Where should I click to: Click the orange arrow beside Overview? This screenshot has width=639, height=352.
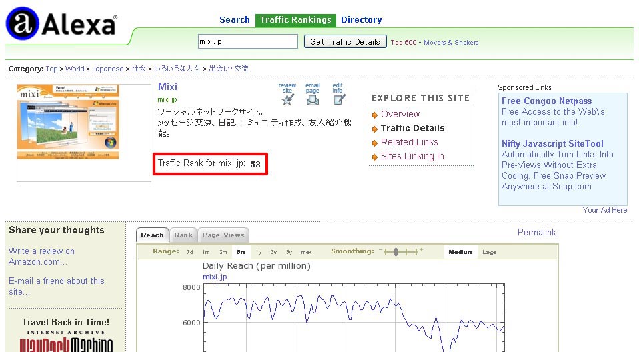click(x=375, y=115)
